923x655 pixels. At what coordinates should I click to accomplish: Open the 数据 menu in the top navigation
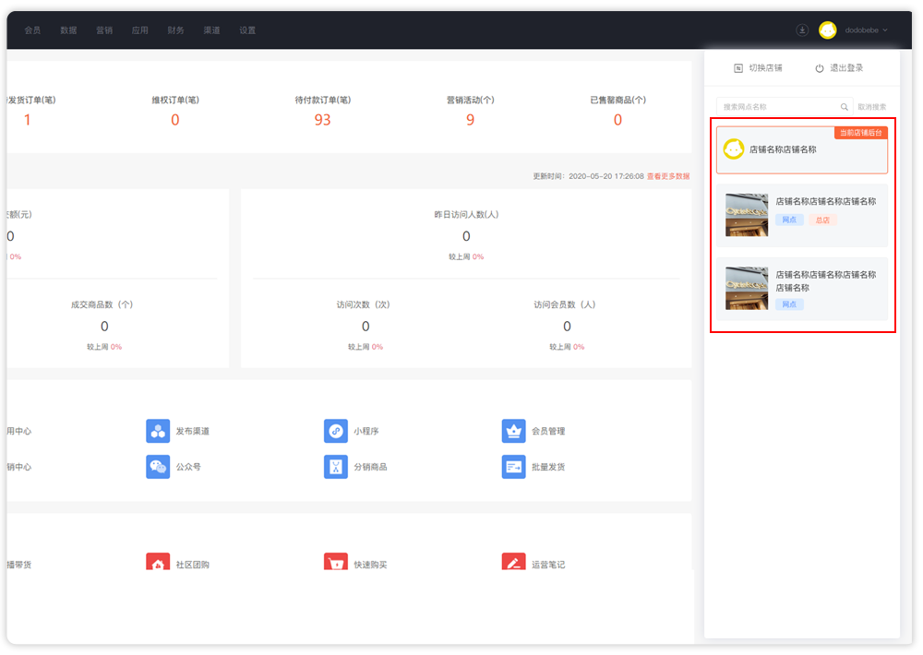point(68,30)
